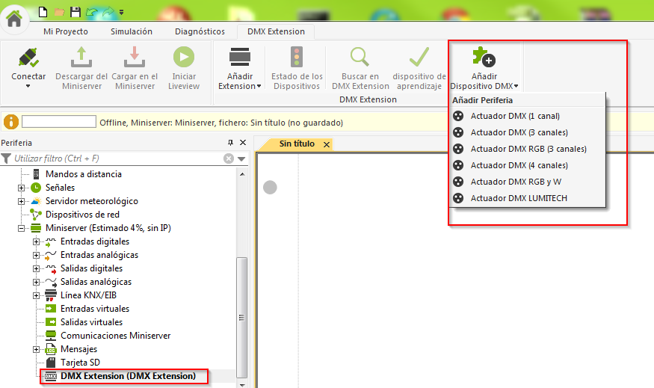Screen dimensions: 654x388
Task: Expand the Entradas digitales tree node
Action: point(37,241)
